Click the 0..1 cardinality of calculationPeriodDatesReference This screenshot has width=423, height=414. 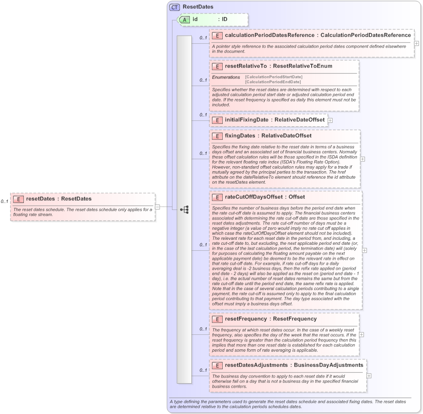point(203,38)
